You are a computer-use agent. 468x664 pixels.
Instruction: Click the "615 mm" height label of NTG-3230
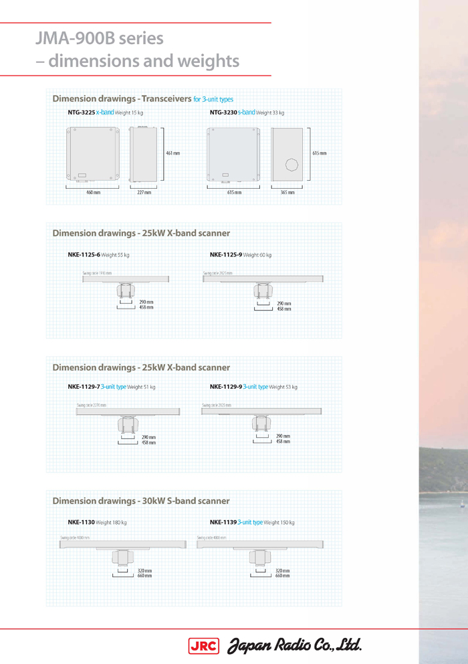[x=320, y=153]
